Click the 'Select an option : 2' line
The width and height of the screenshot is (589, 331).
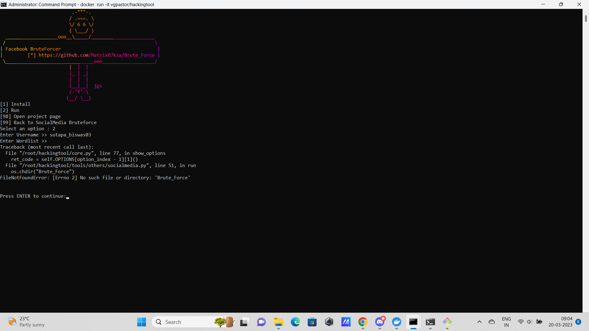point(28,129)
